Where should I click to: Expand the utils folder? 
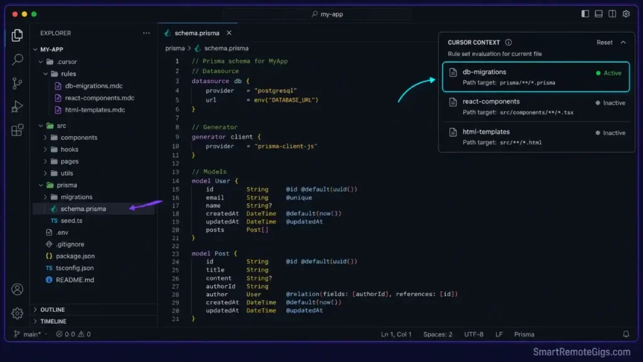45,173
